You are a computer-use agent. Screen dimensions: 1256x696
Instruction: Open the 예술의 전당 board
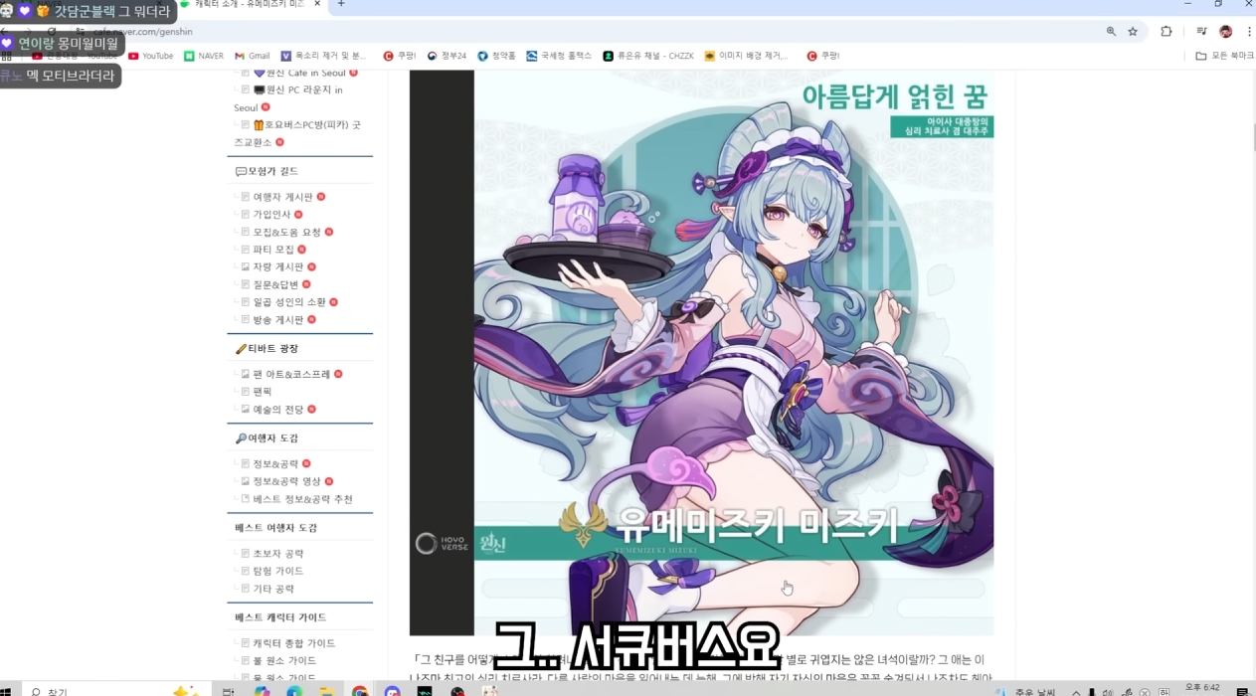(x=278, y=409)
